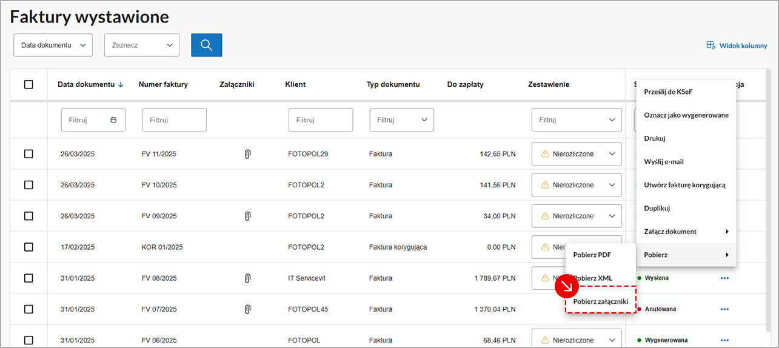Click the magnifier search button
Image resolution: width=779 pixels, height=348 pixels.
(x=206, y=45)
